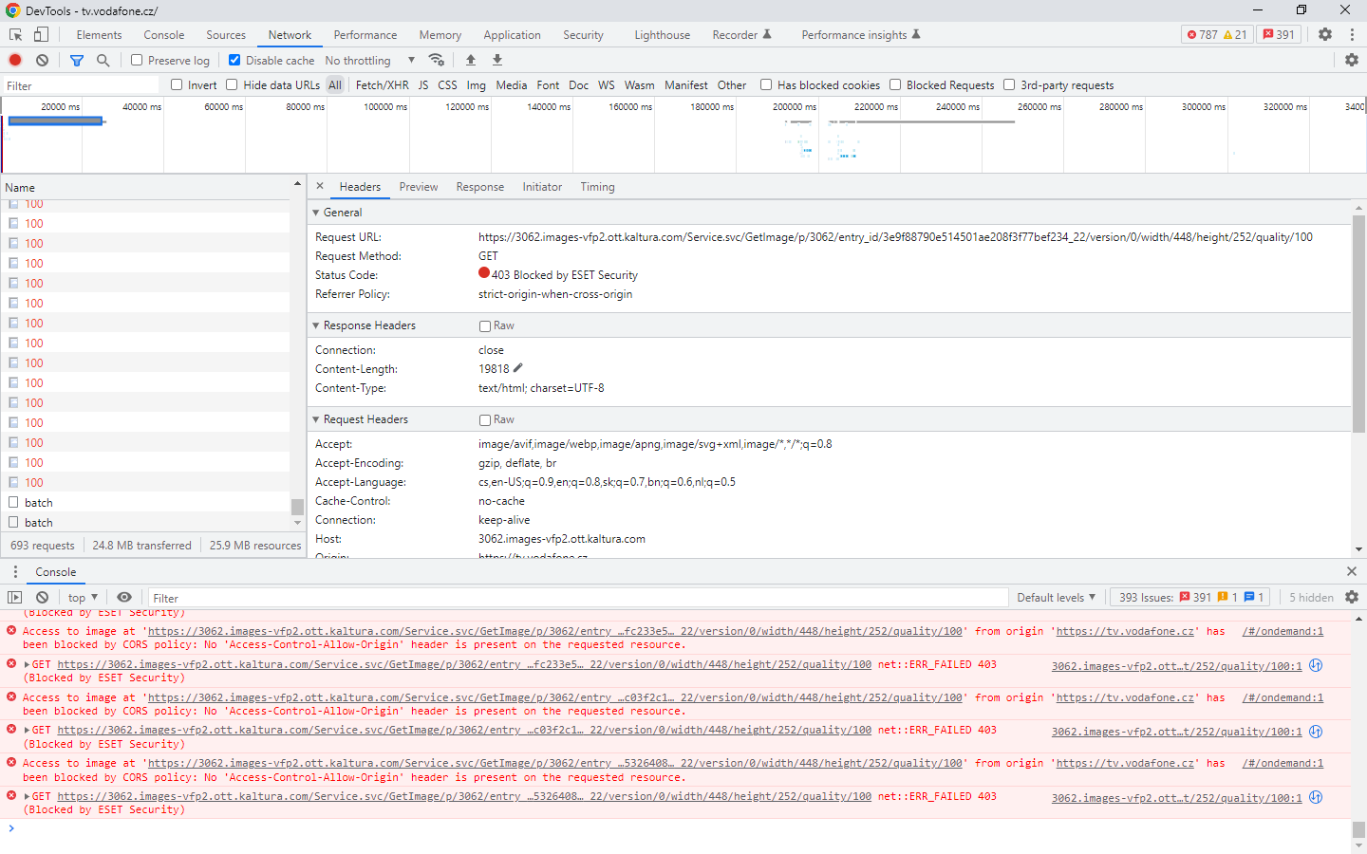Open the fc233e5 /#/ondemand:1 source link
This screenshot has width=1367, height=854.
1283,632
